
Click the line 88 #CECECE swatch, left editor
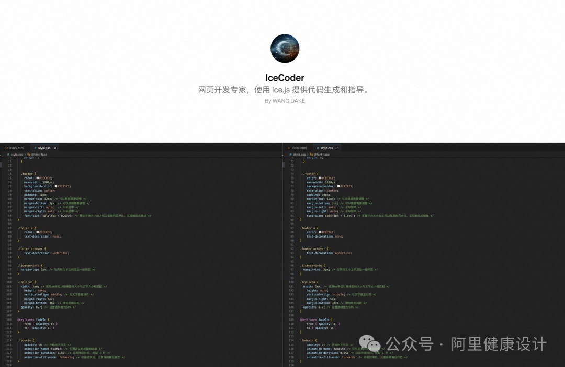tap(37, 232)
